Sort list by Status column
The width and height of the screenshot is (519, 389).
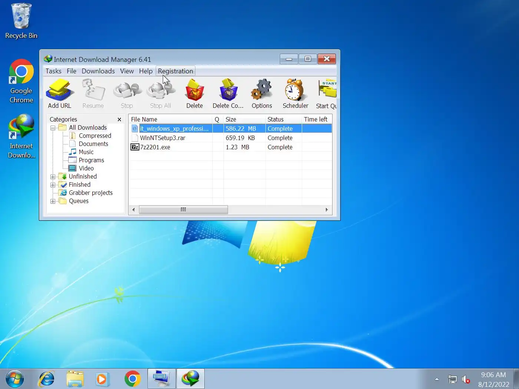coord(284,119)
